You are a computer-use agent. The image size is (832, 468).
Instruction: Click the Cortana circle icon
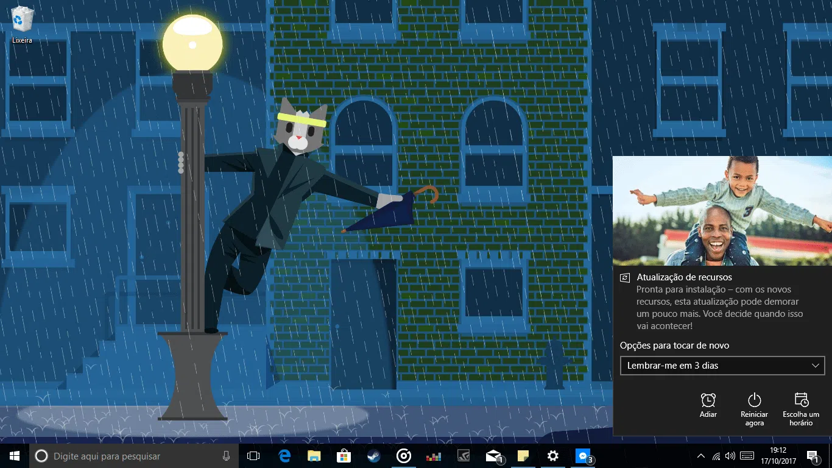coord(41,456)
